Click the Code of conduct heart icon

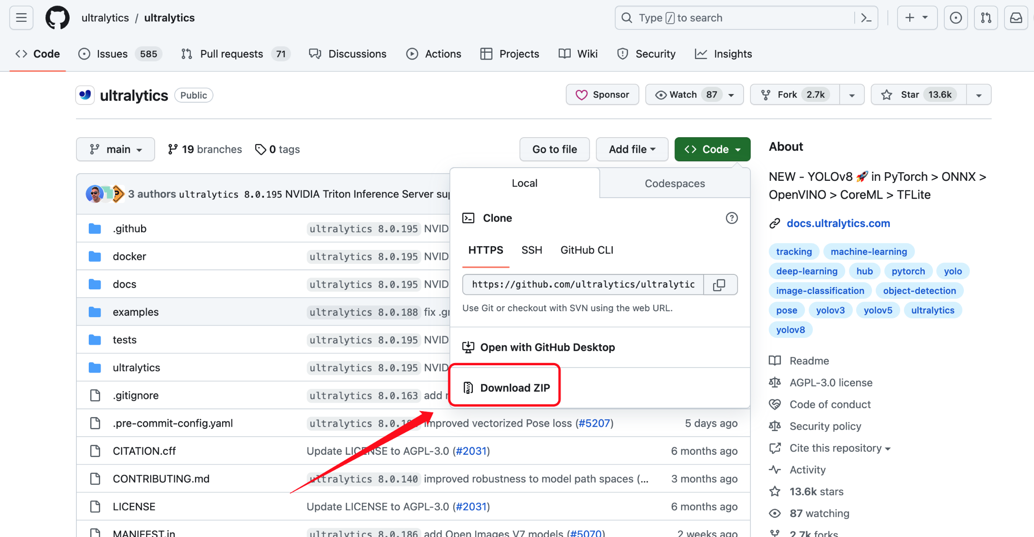click(775, 404)
